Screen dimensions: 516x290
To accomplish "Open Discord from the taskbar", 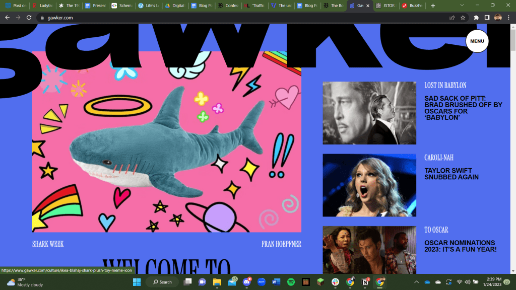I will (x=247, y=282).
